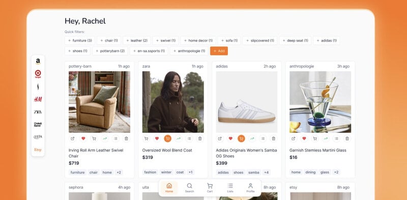Screen dimensions: 407x200
Task: Open the leather swivel chair product image
Action: tap(99, 102)
